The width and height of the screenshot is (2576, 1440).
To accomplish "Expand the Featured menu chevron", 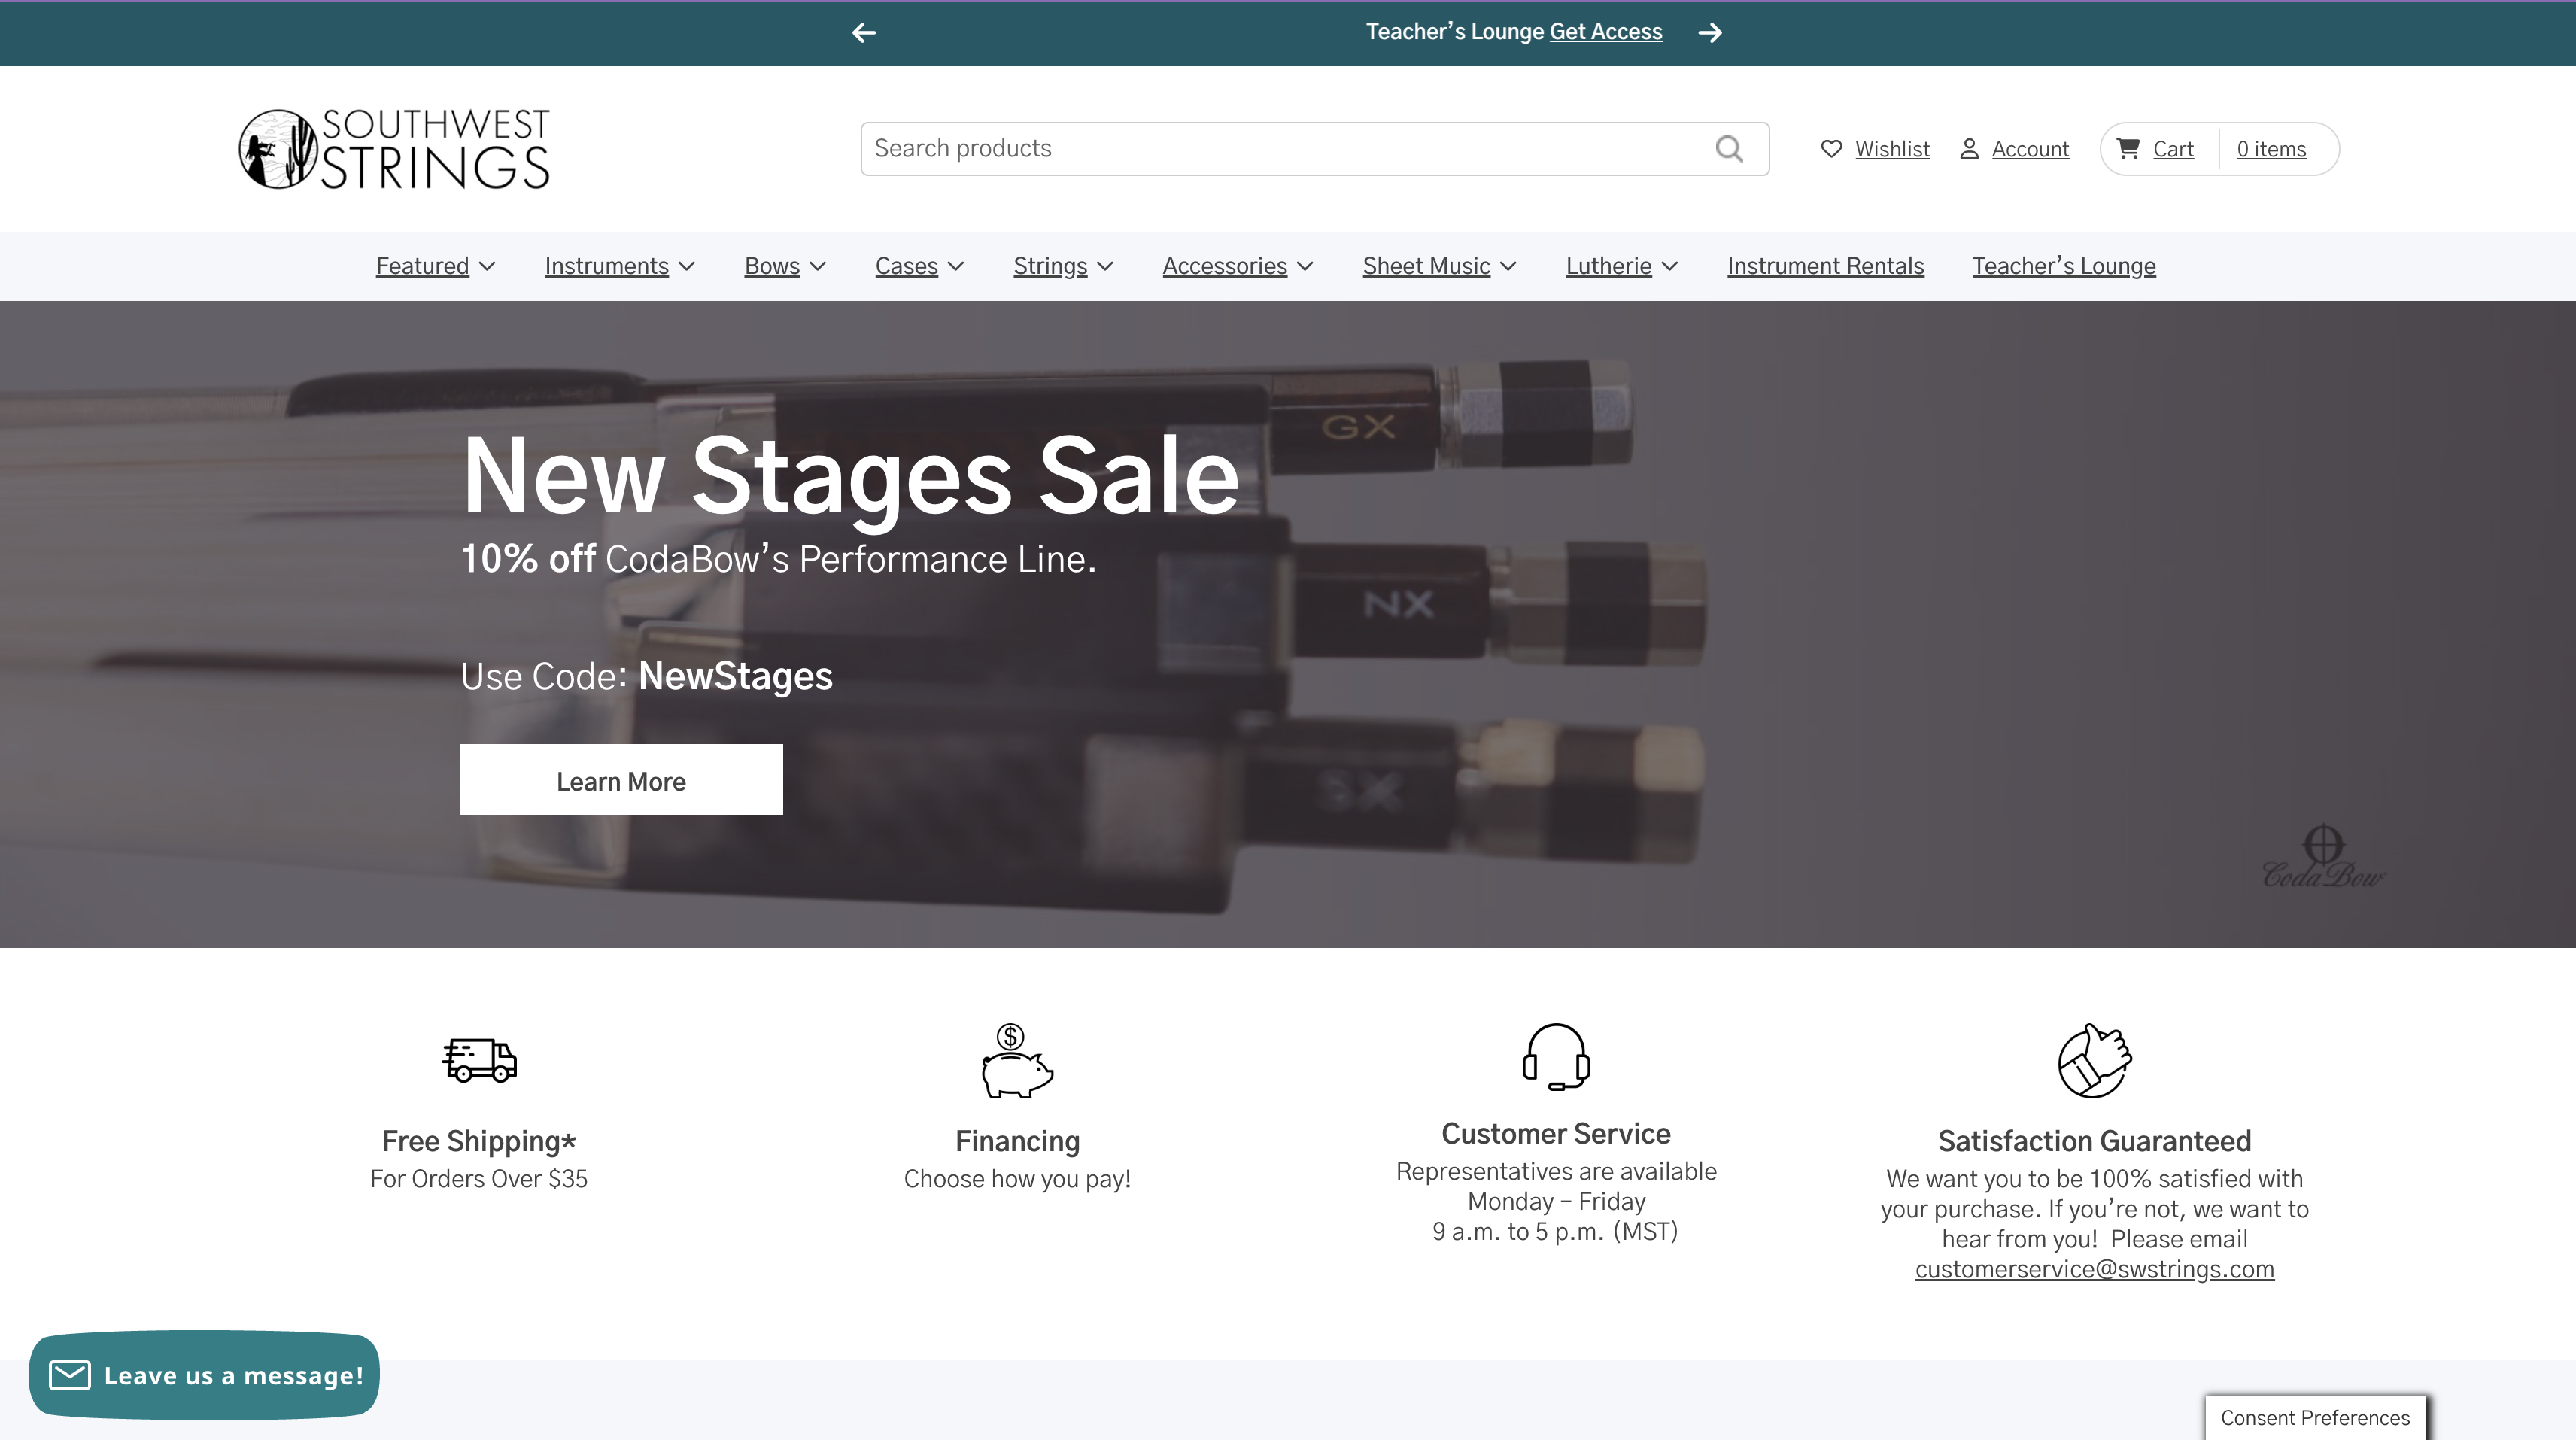I will click(487, 267).
